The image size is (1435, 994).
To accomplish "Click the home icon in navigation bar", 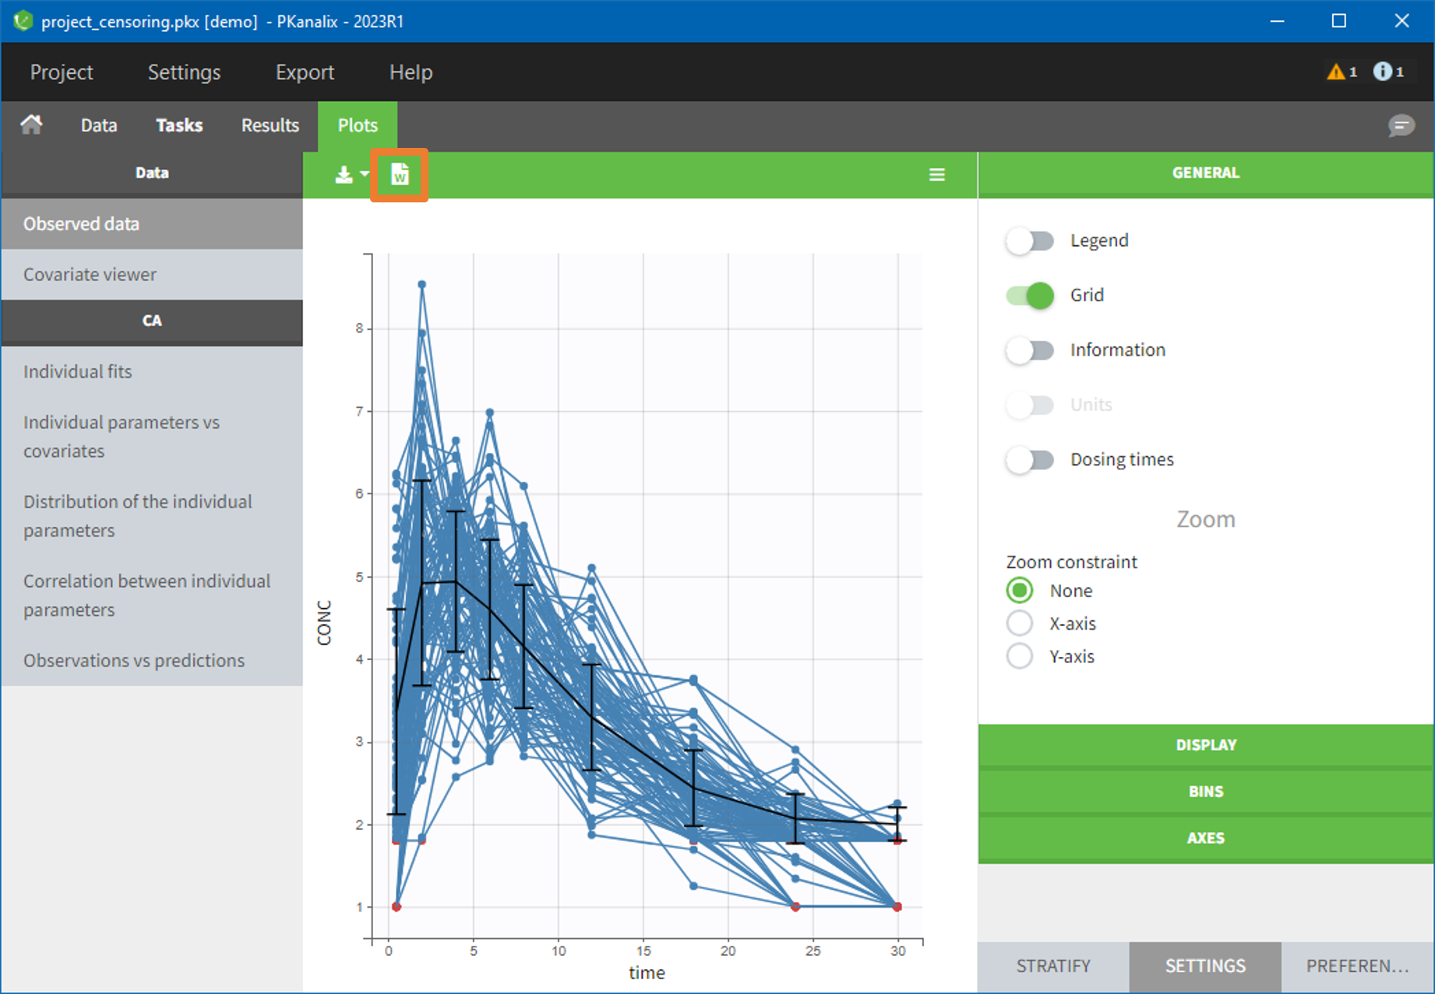I will click(31, 125).
